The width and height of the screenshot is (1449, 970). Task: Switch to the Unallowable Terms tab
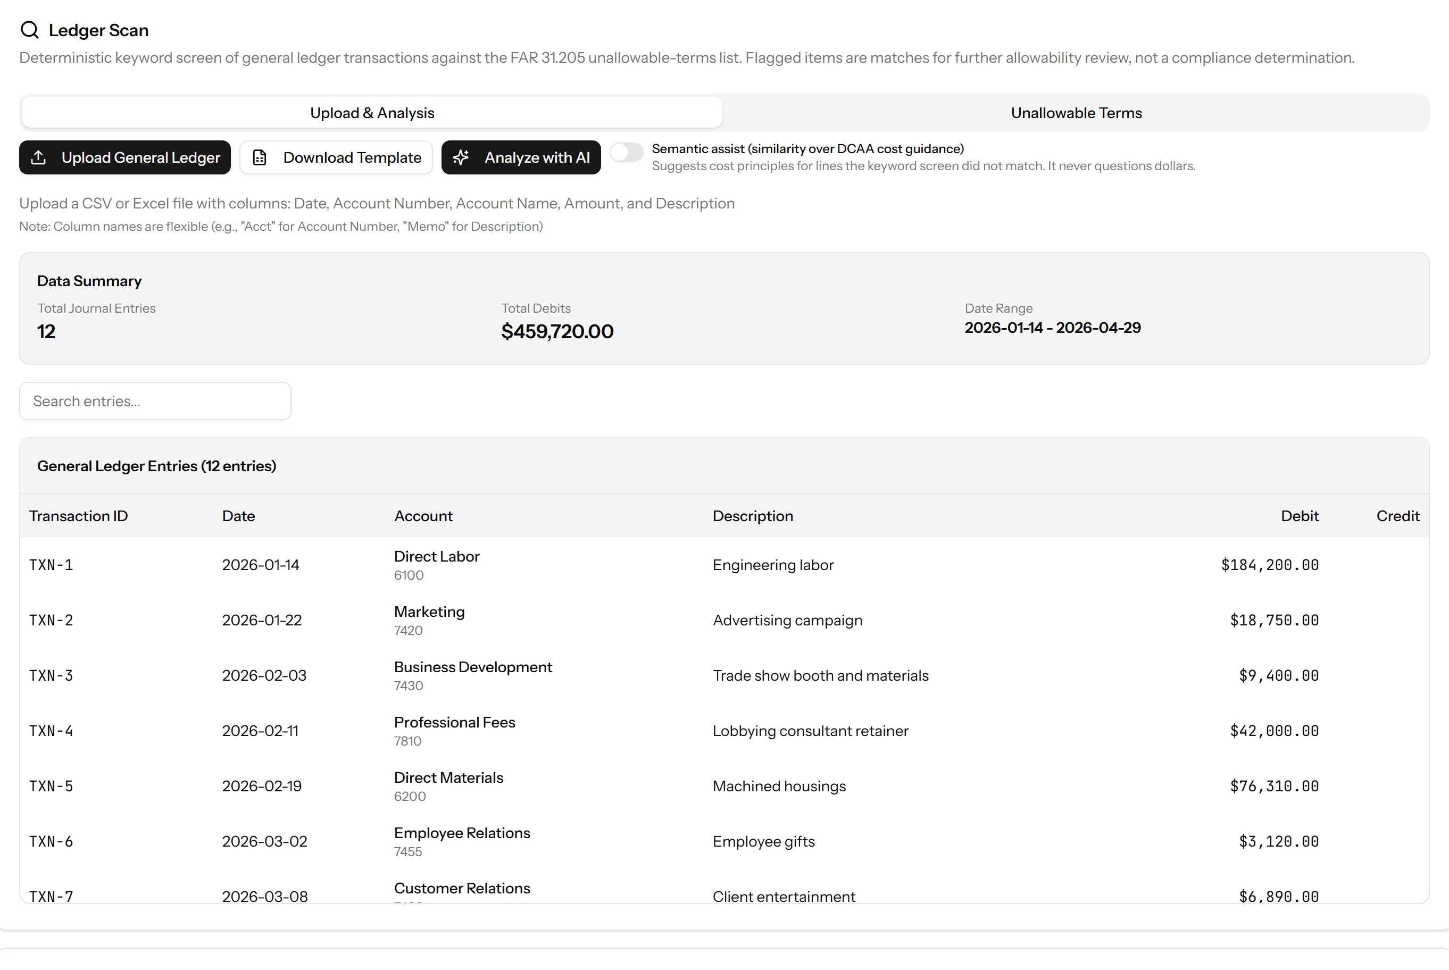tap(1076, 113)
